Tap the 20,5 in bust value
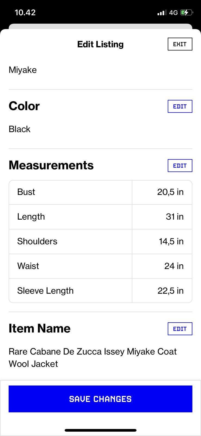This screenshot has height=436, width=201. pos(170,192)
